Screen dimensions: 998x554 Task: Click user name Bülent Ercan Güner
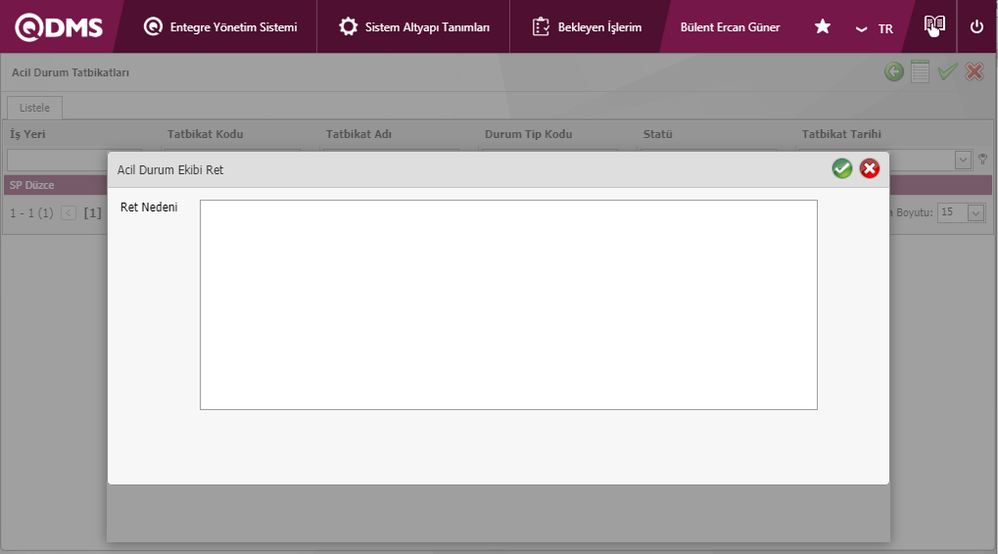730,27
